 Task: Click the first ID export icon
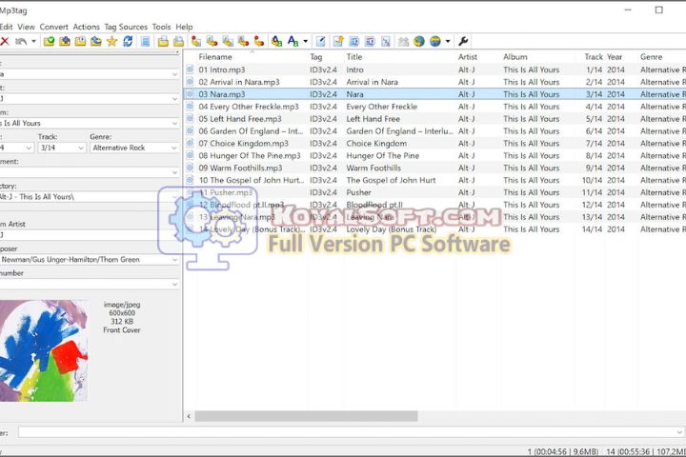click(354, 41)
